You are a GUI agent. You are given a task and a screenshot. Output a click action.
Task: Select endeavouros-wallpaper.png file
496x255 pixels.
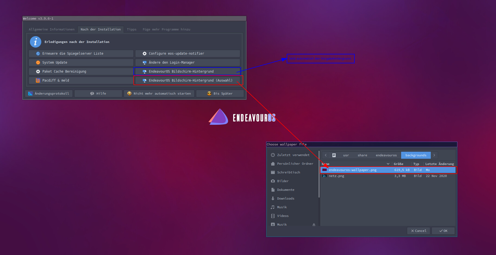pos(388,170)
